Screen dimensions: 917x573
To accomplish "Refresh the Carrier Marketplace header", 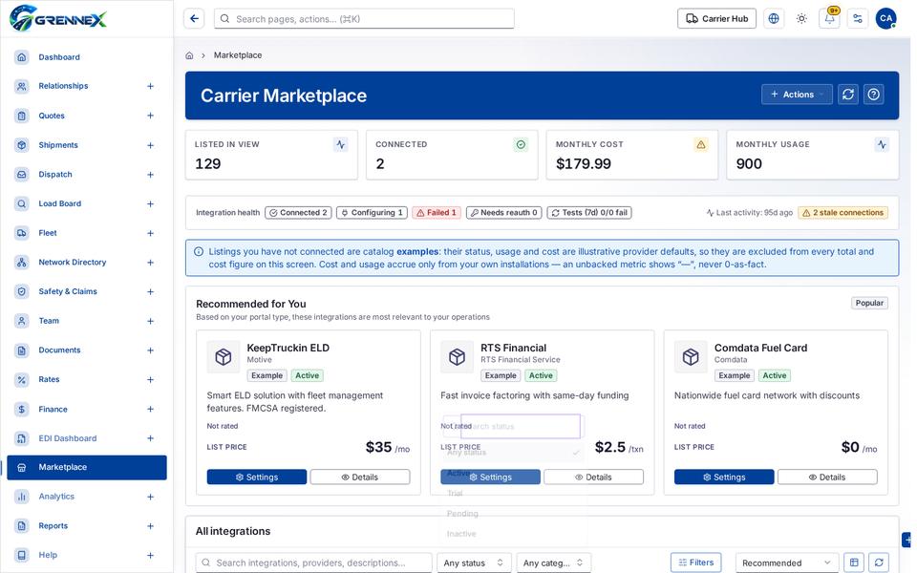I will 848,95.
